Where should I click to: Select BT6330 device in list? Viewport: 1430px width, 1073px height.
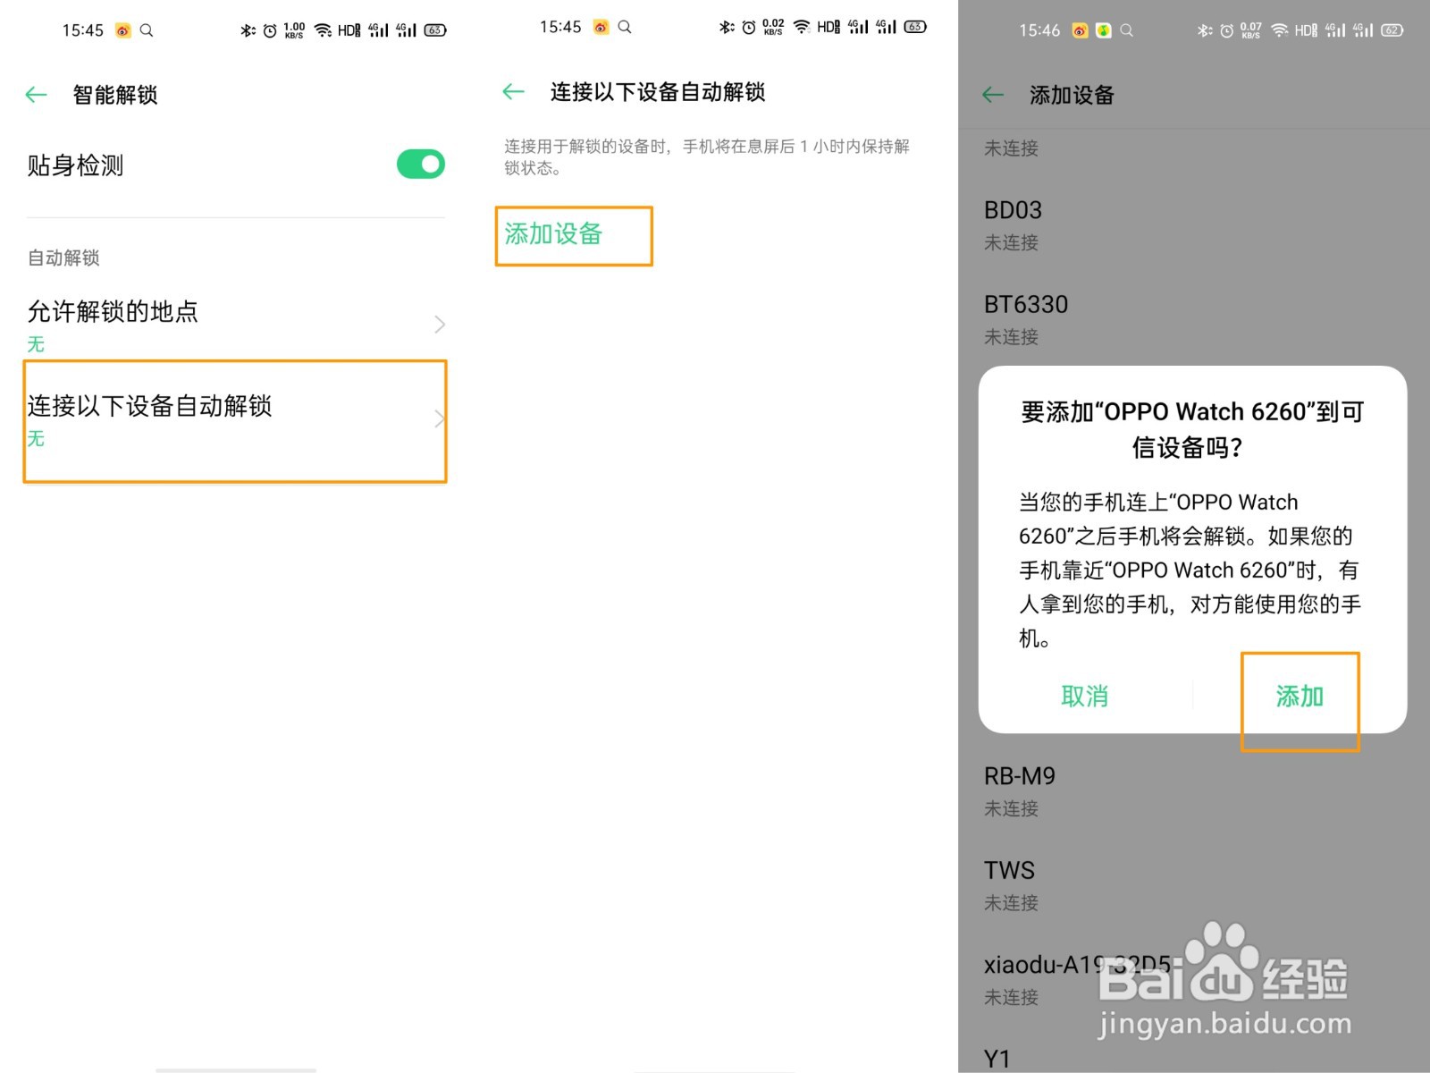tap(1193, 319)
